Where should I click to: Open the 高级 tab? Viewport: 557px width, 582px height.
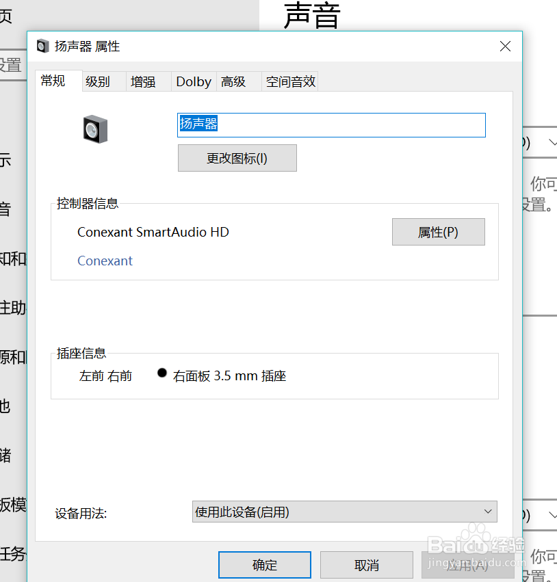[x=239, y=81]
